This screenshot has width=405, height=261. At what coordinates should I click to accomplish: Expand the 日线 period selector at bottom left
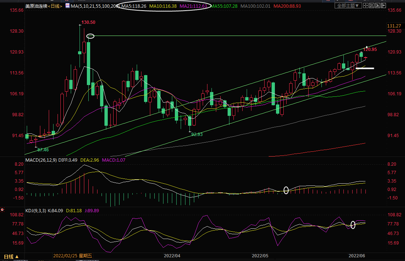point(11,256)
